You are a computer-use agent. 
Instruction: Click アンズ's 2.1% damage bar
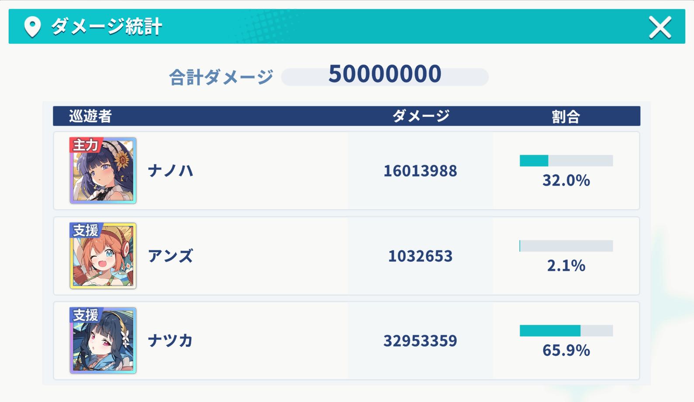566,246
